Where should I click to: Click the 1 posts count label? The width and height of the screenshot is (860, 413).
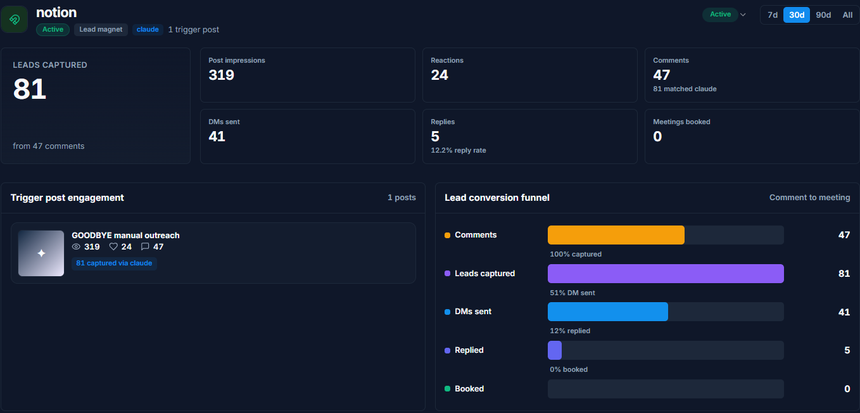click(402, 198)
